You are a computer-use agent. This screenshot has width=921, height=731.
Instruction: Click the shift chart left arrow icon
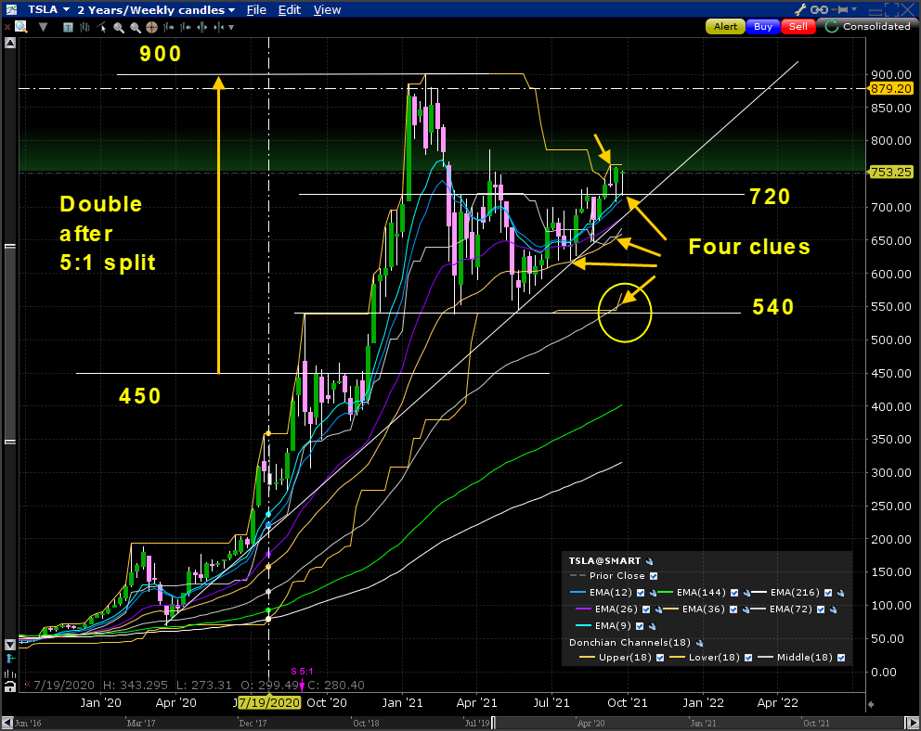(x=186, y=27)
